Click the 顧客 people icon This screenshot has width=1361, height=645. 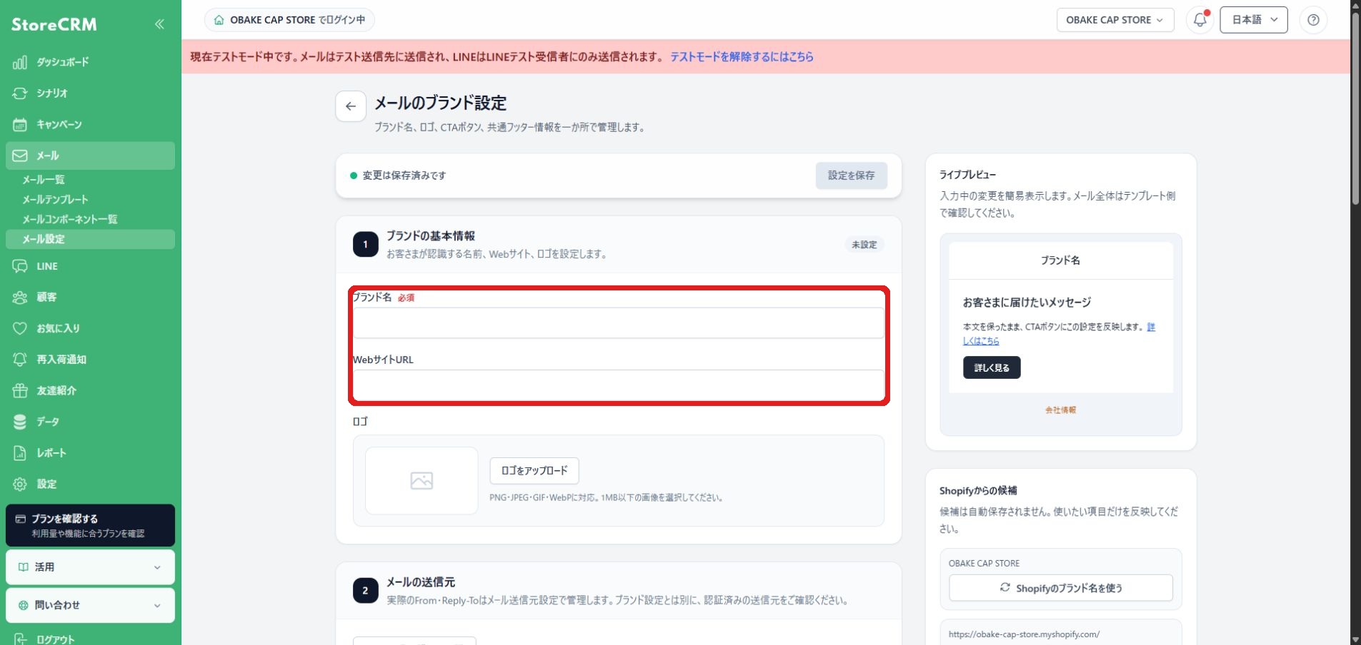click(x=20, y=298)
